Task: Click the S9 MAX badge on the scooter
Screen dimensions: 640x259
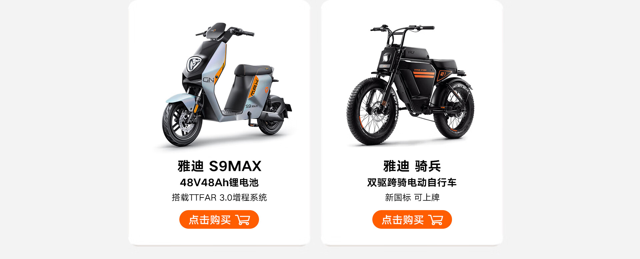Action: (x=251, y=106)
